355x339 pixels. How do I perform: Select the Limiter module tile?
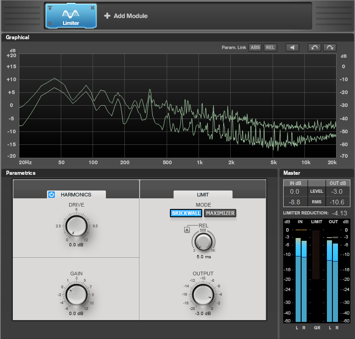pos(71,16)
